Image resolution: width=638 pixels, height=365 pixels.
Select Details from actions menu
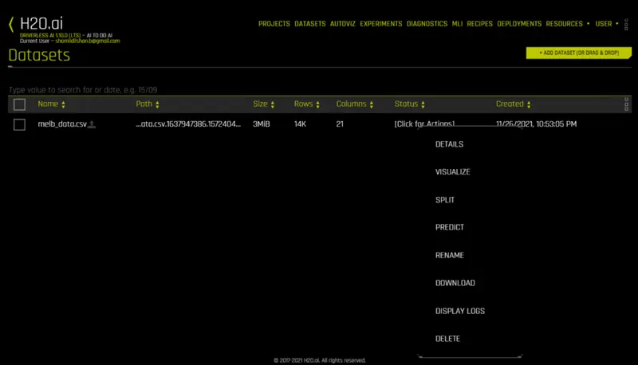pos(449,144)
